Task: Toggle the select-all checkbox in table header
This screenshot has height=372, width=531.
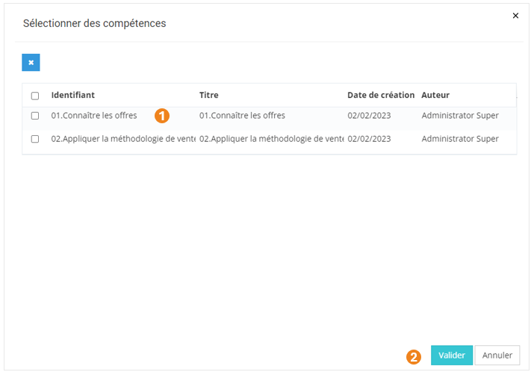Action: pos(35,96)
